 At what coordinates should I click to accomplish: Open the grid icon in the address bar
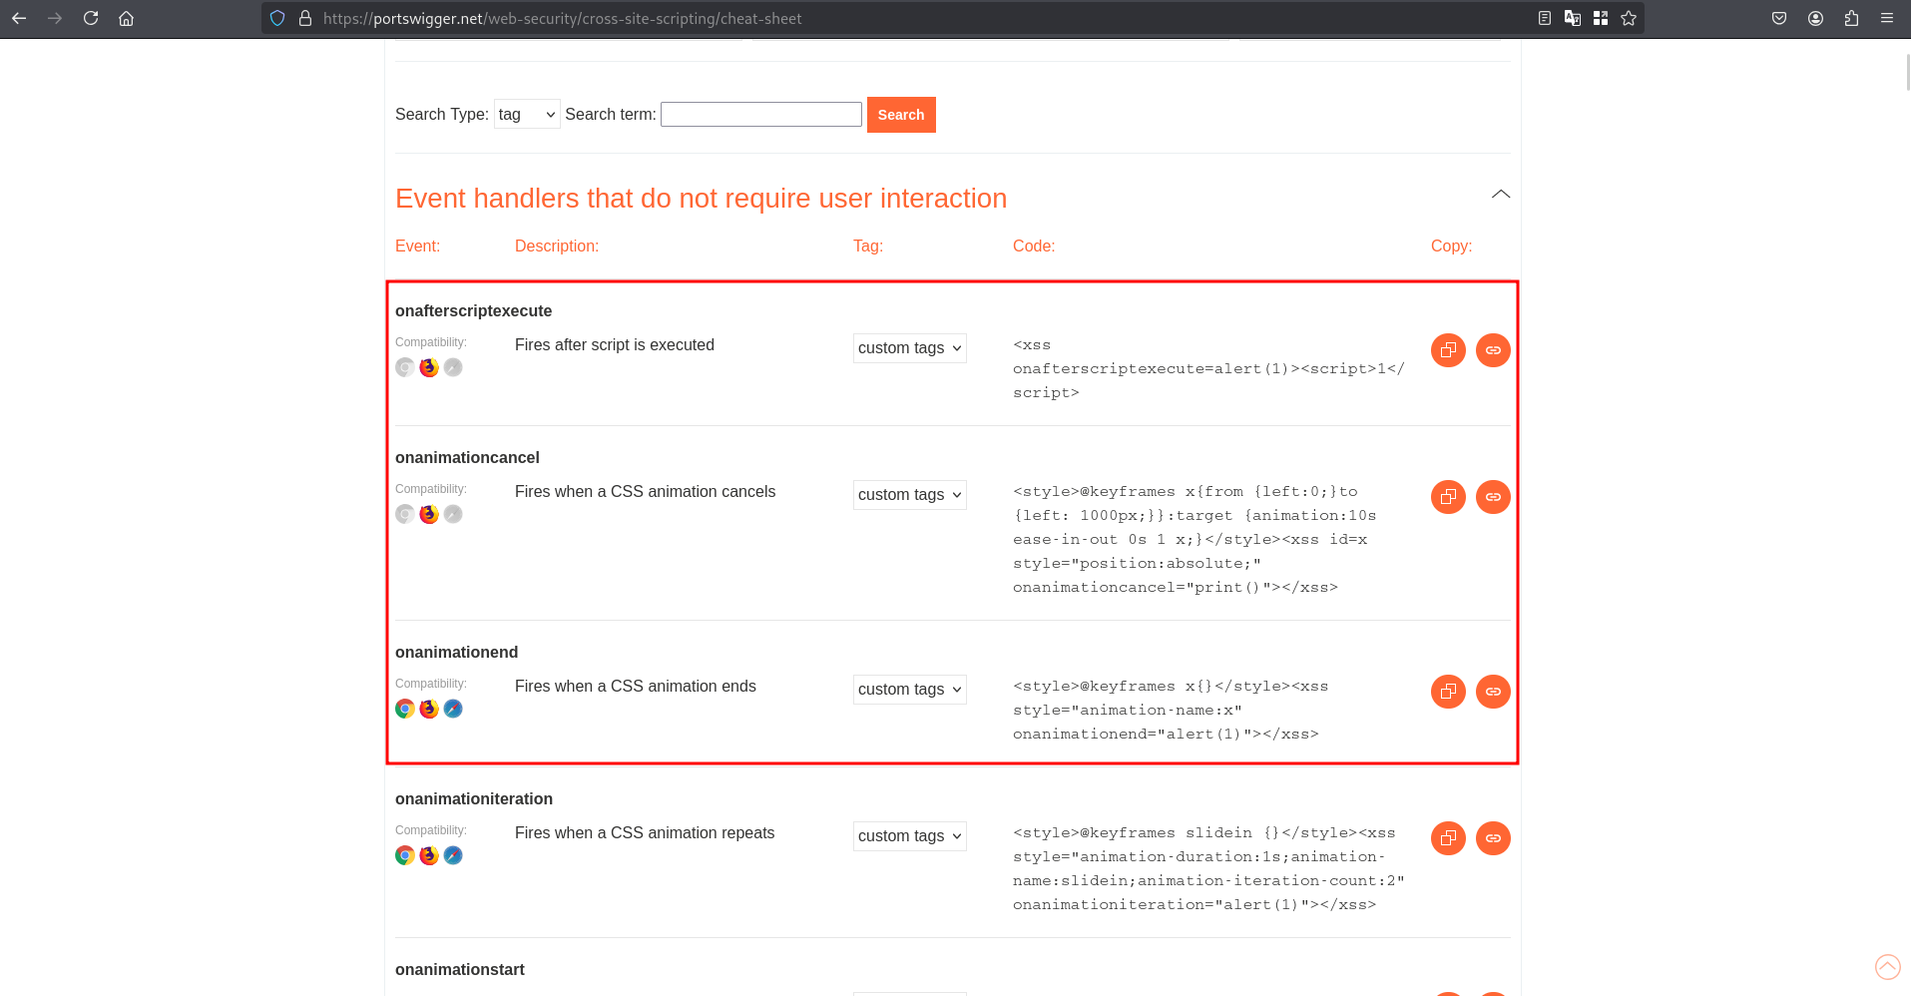[x=1601, y=18]
